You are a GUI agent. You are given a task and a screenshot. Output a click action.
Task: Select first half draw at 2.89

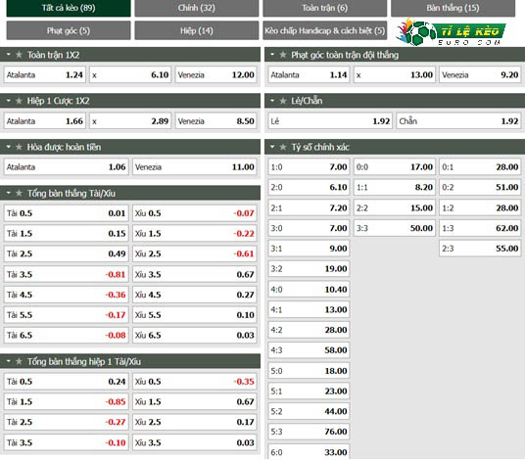[x=130, y=120]
